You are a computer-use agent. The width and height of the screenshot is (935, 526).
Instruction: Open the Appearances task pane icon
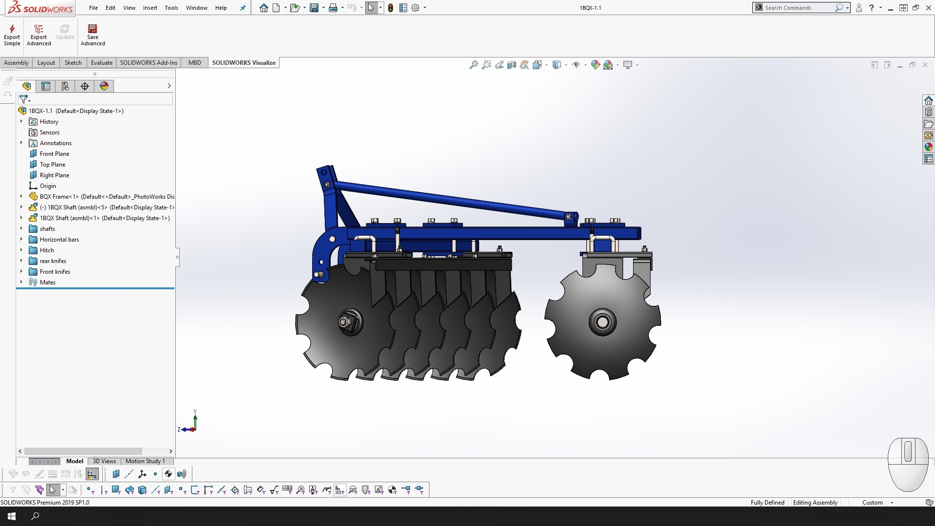pos(929,147)
